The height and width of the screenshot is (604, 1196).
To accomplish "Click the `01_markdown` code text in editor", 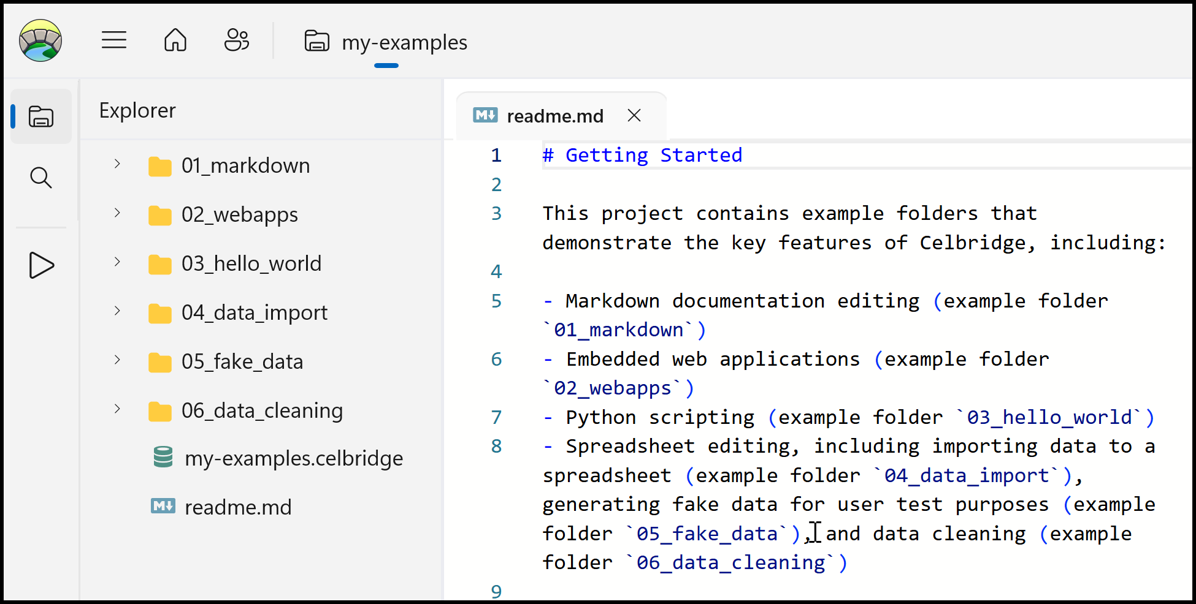I will (618, 330).
